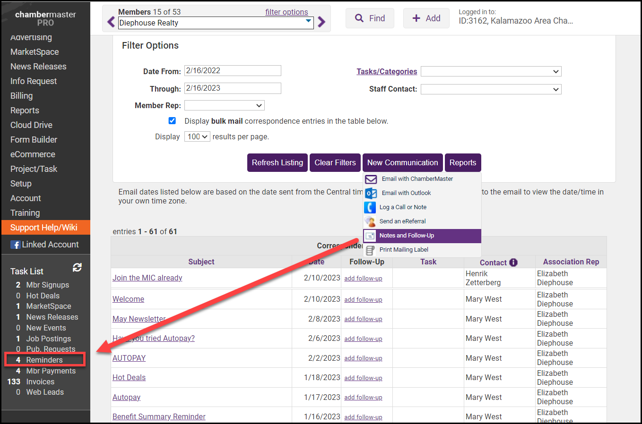Click the Clear Filters button
Viewport: 642px width, 424px height.
point(335,162)
